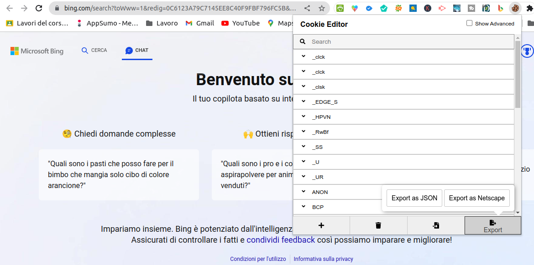Viewport: 534px width, 265px height.
Task: Switch to the CHAT tab in Bing
Action: pyautogui.click(x=137, y=51)
